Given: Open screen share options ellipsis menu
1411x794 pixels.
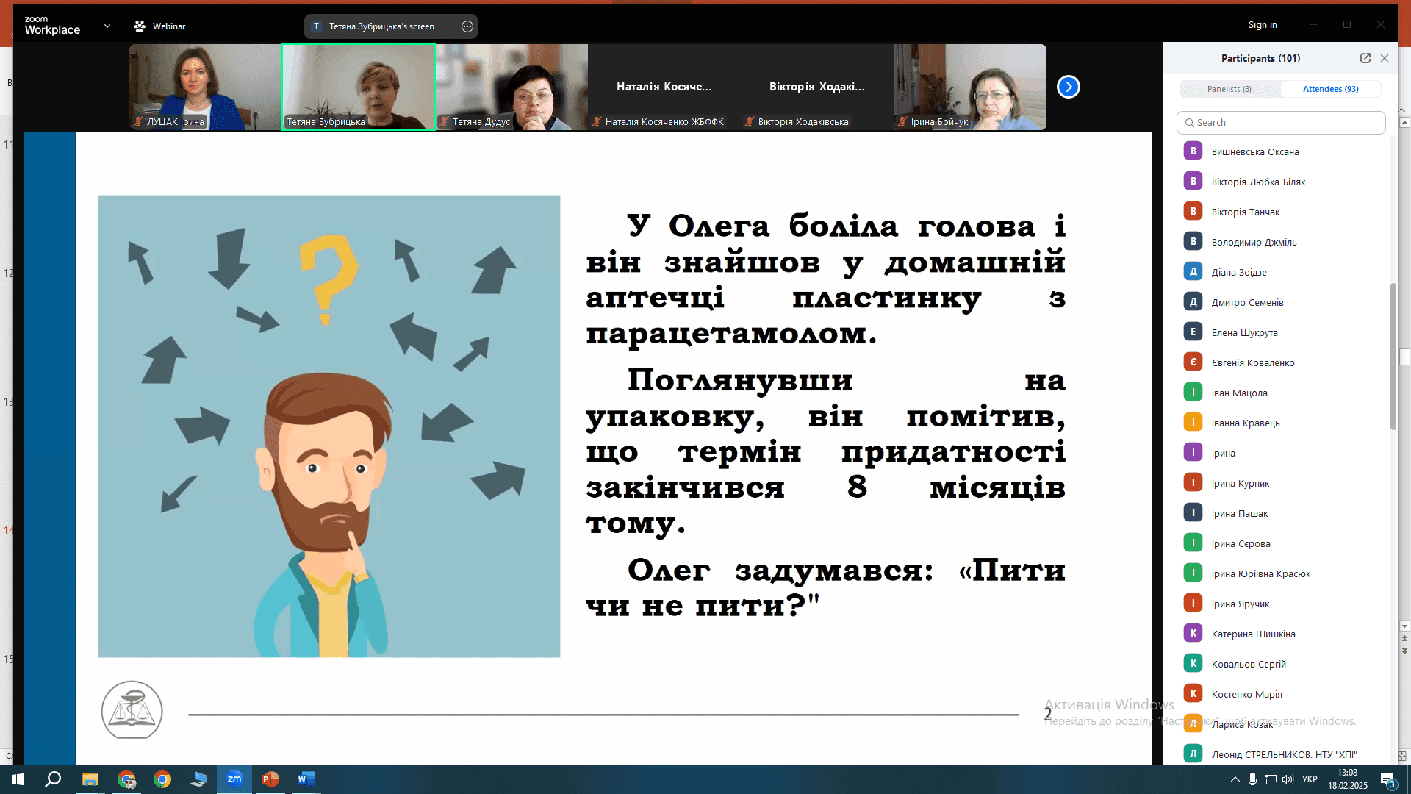Looking at the screenshot, I should [x=467, y=26].
